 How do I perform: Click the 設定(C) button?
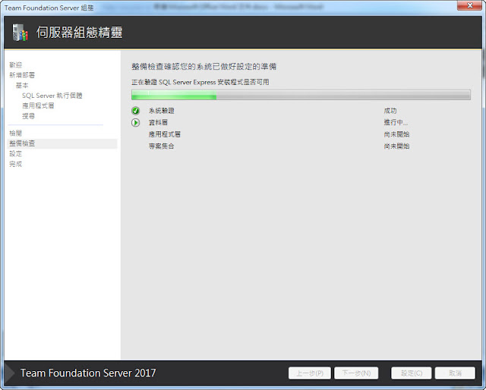coord(412,373)
